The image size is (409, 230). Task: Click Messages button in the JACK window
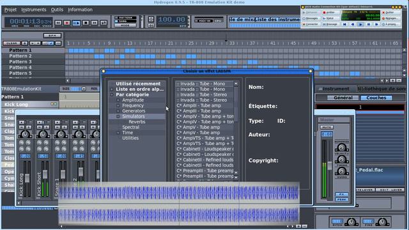(x=311, y=19)
